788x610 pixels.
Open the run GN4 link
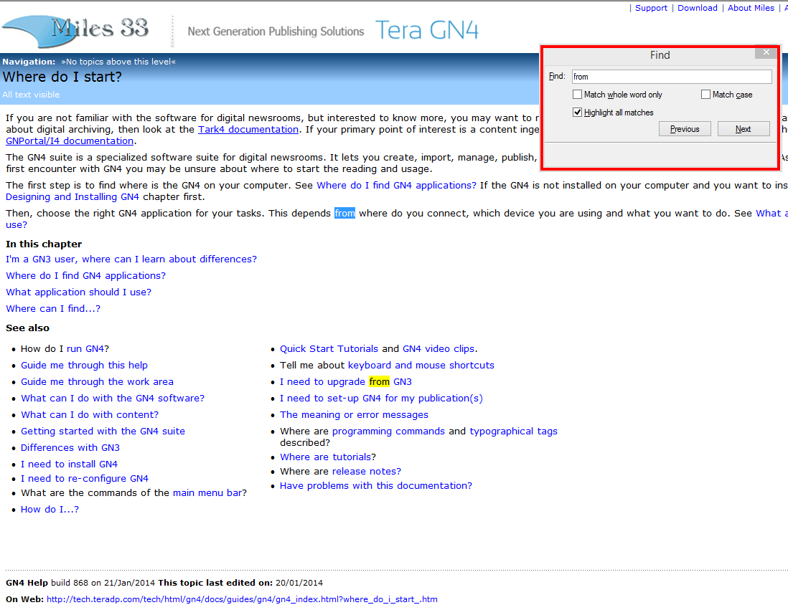[85, 348]
